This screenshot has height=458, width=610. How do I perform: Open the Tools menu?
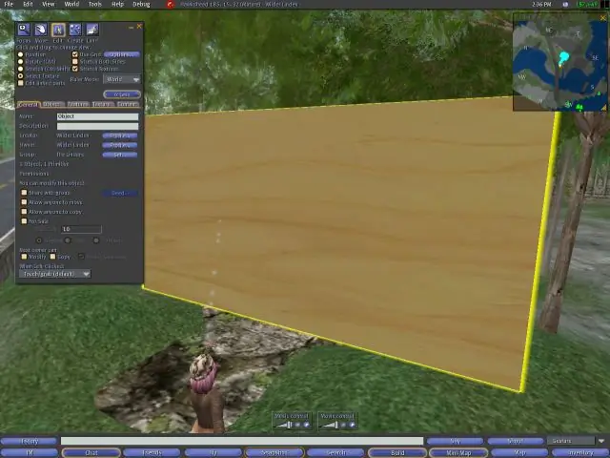pos(95,4)
